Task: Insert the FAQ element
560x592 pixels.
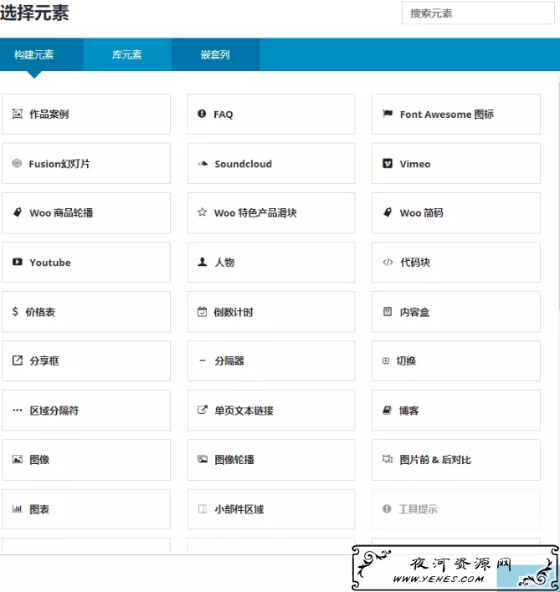Action: [271, 114]
